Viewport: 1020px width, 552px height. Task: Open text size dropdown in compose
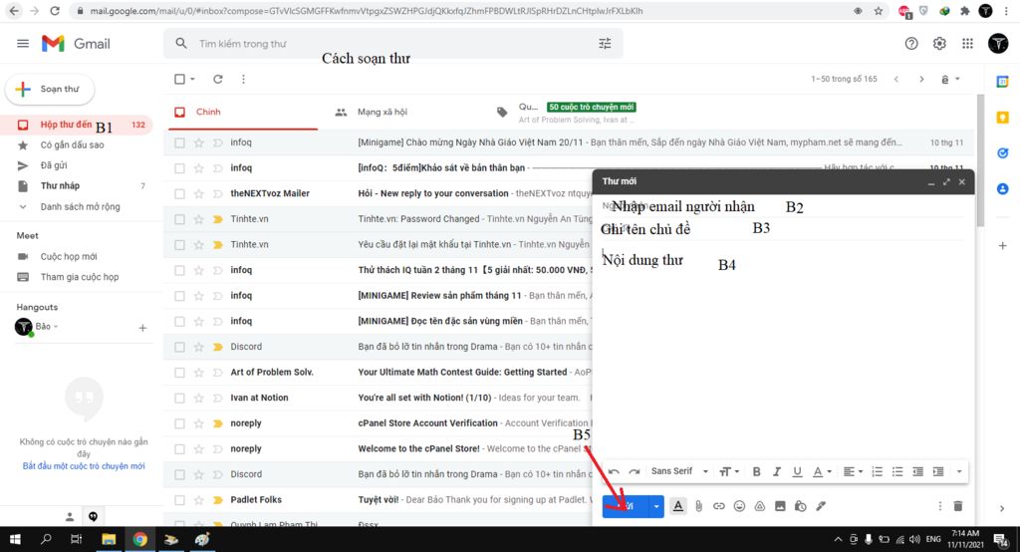pyautogui.click(x=728, y=471)
